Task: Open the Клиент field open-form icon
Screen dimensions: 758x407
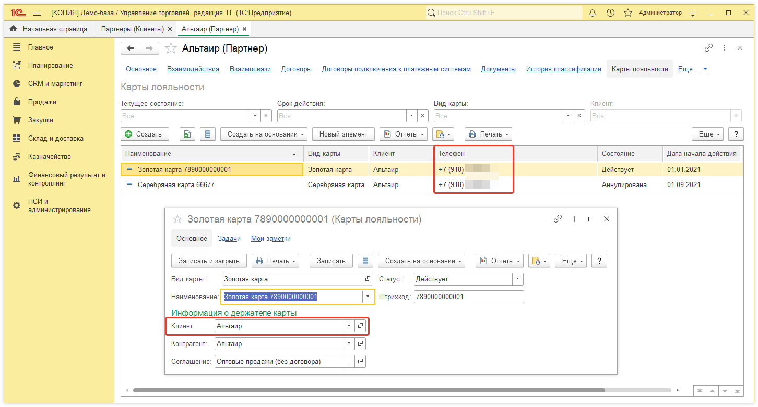Action: coord(360,326)
